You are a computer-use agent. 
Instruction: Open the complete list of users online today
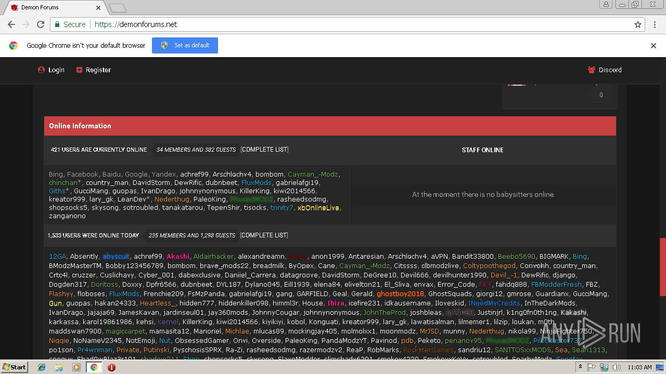tap(264, 235)
